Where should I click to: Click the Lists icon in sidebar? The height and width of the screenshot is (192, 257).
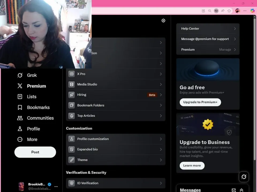(x=20, y=97)
